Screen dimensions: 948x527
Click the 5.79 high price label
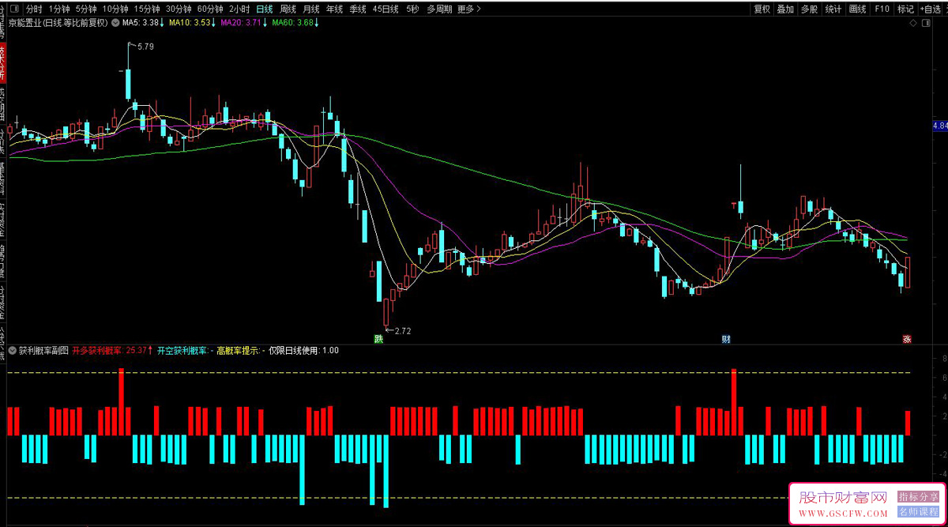coord(145,47)
